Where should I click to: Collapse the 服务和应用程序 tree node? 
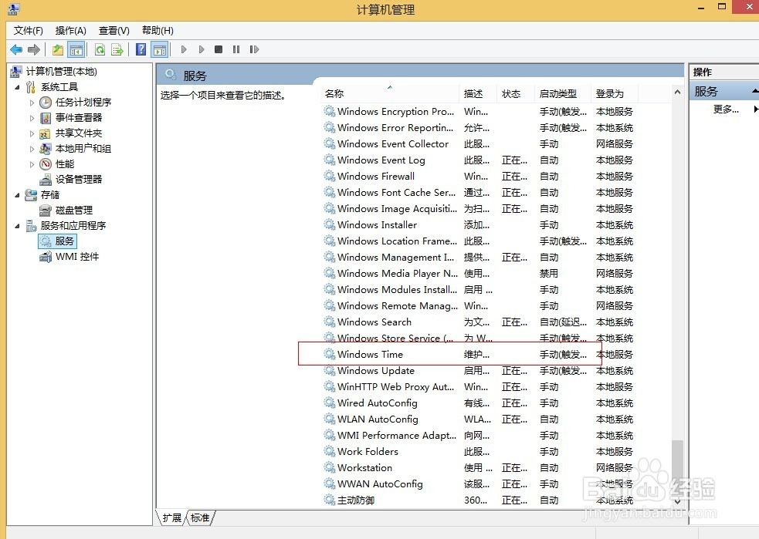17,226
